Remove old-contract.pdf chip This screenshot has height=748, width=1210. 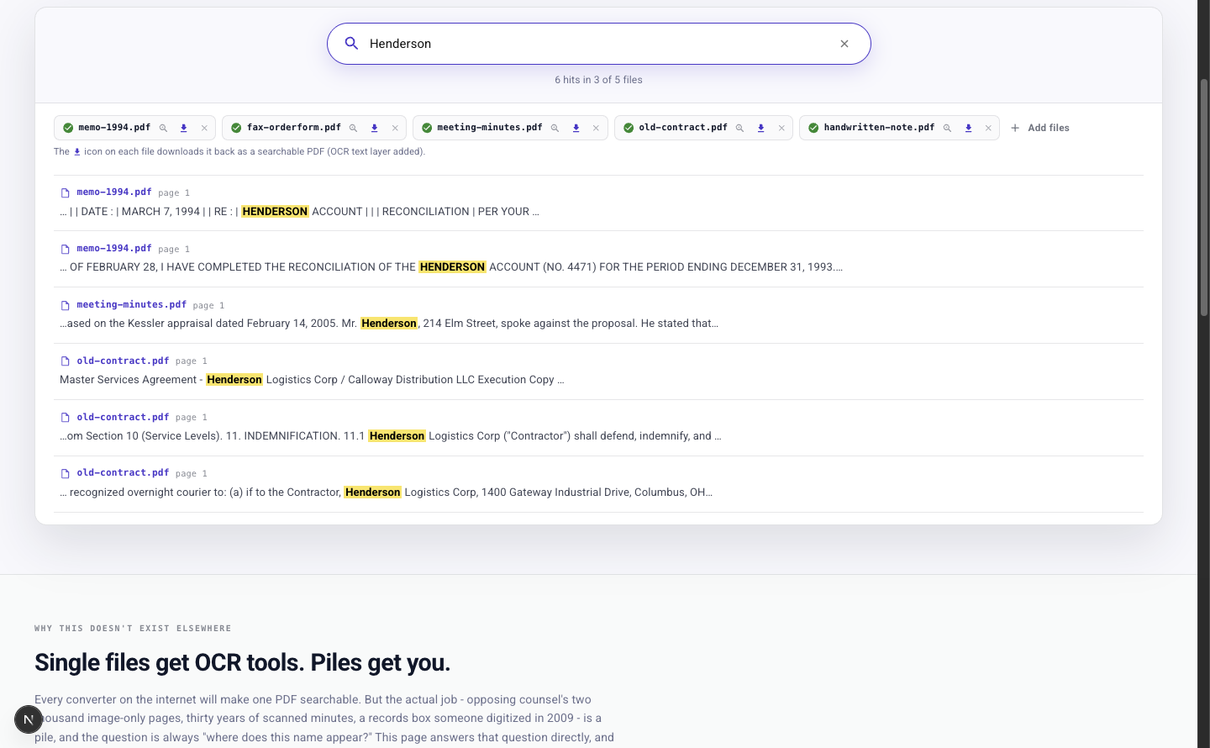point(781,128)
